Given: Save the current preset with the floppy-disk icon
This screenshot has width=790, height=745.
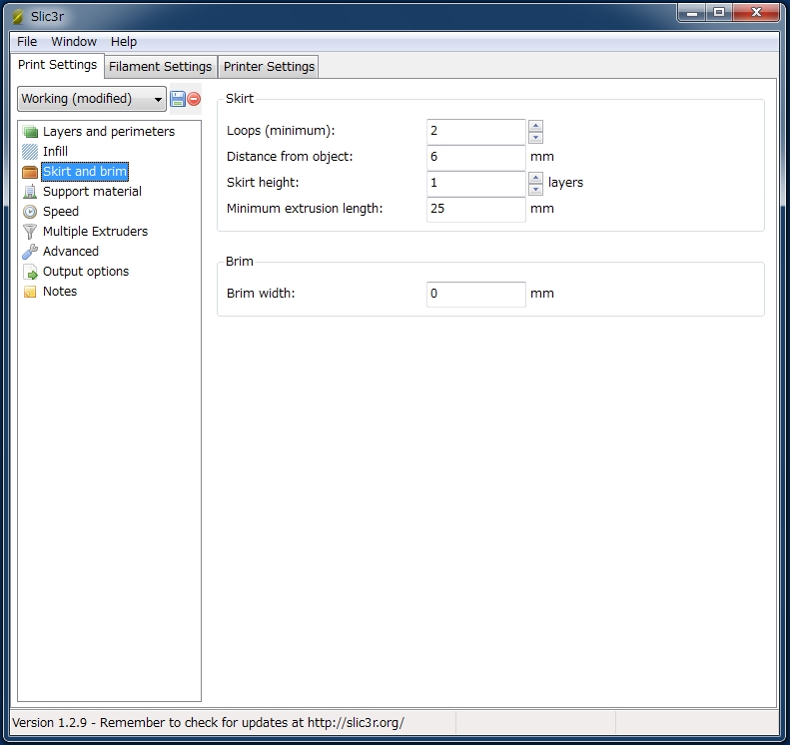Looking at the screenshot, I should 178,99.
